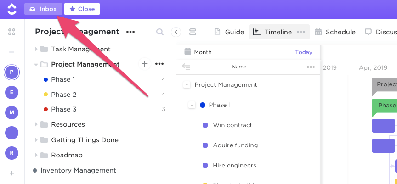Expand the Resources folder
The image size is (397, 184).
tap(36, 124)
